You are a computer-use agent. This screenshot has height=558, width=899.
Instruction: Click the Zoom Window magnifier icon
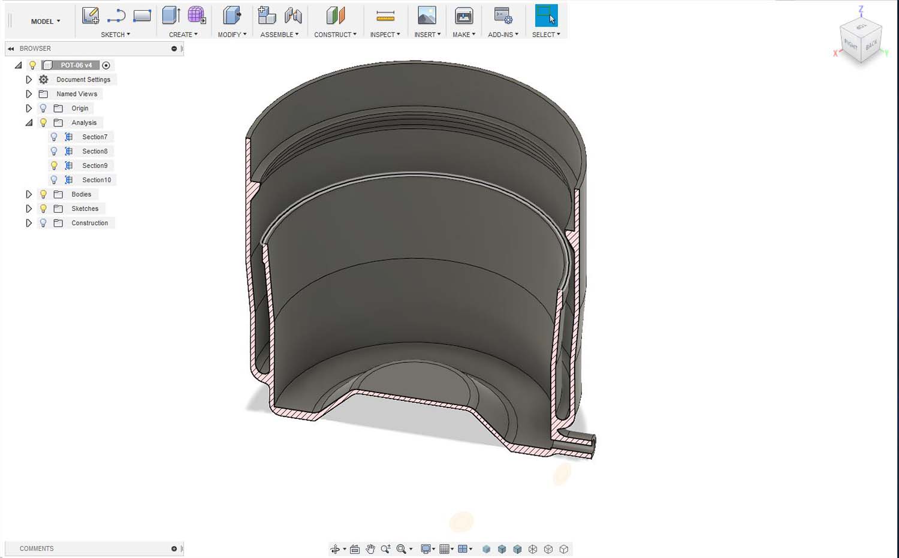click(x=401, y=549)
